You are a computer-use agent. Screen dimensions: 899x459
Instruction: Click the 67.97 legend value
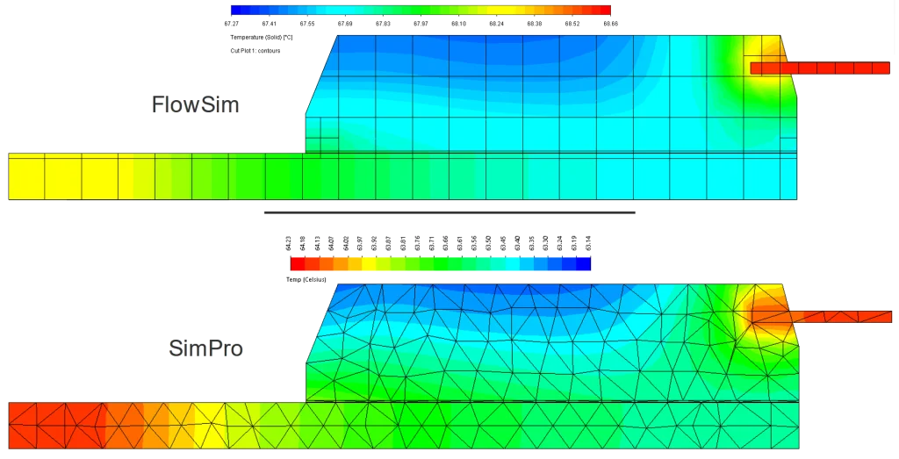(x=421, y=24)
